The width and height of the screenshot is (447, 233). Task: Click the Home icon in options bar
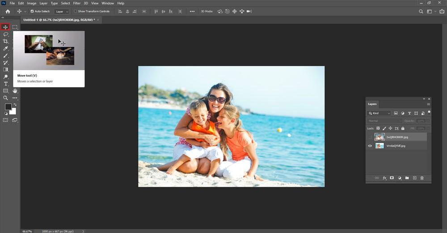(x=8, y=12)
